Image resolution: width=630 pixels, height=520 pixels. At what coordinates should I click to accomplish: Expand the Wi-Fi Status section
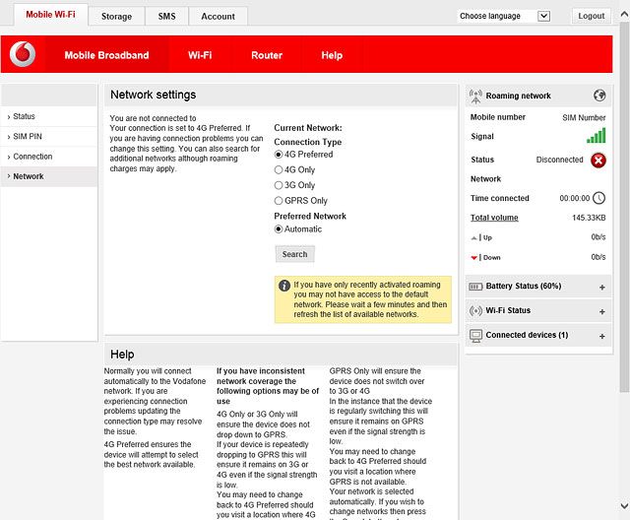point(601,312)
